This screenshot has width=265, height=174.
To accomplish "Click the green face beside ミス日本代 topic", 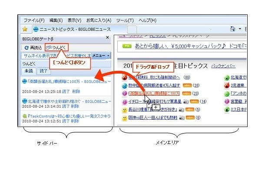I will click(227, 110).
